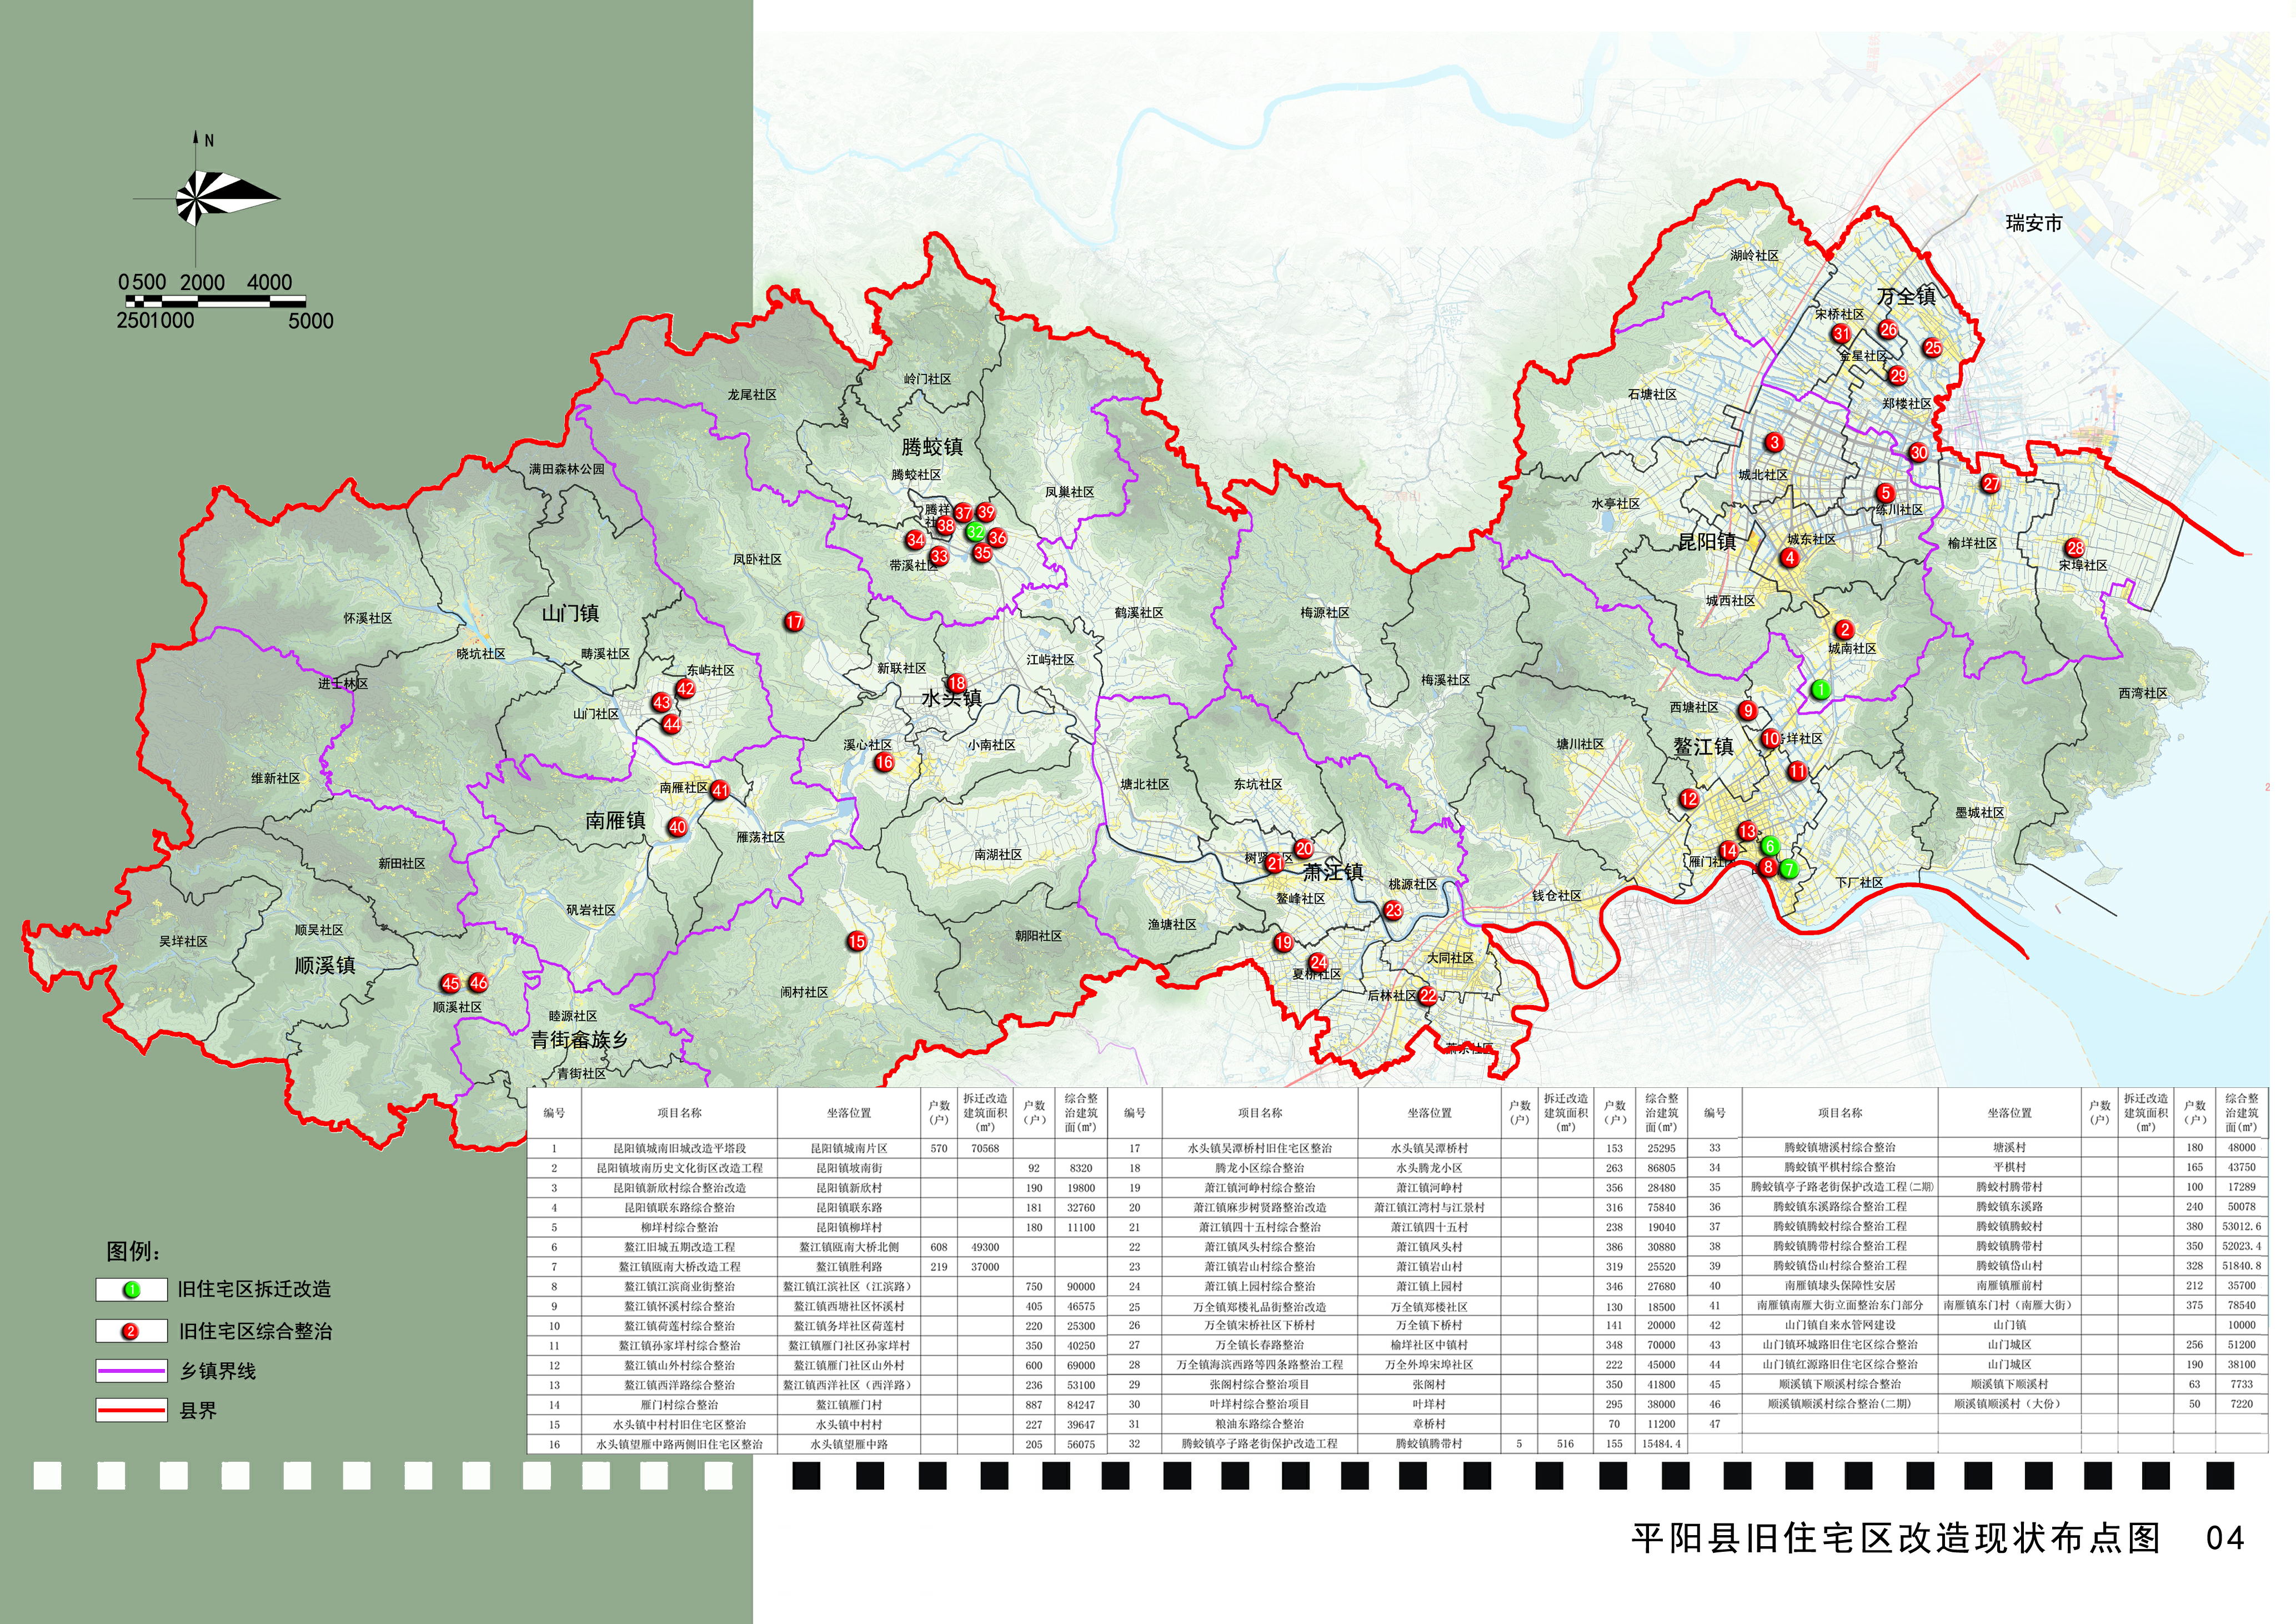Click the page number 04
The image size is (2296, 1624).
pyautogui.click(x=2225, y=1538)
